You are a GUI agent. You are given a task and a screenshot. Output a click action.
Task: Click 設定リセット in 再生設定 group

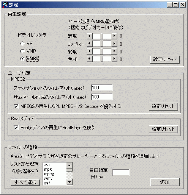165,59
